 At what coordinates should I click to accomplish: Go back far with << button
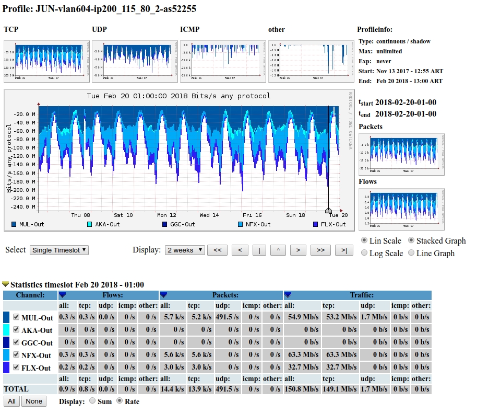[x=217, y=250]
